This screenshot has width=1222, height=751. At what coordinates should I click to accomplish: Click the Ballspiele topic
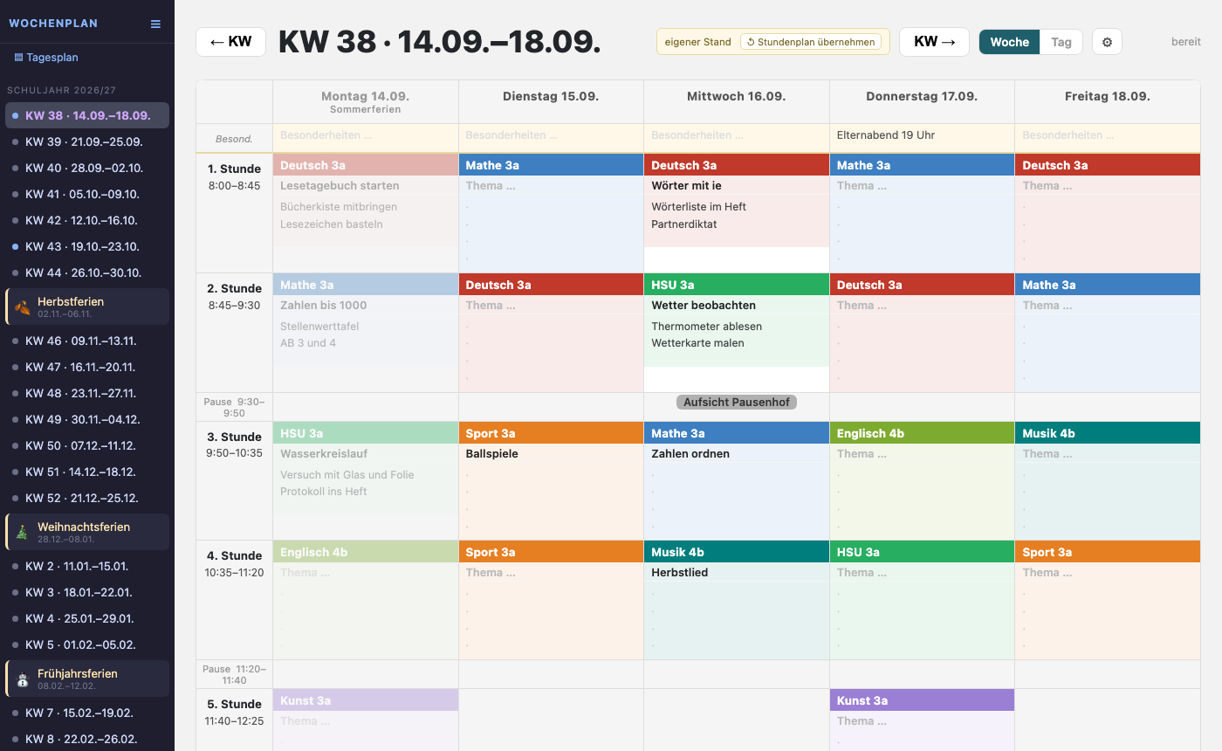pyautogui.click(x=492, y=454)
